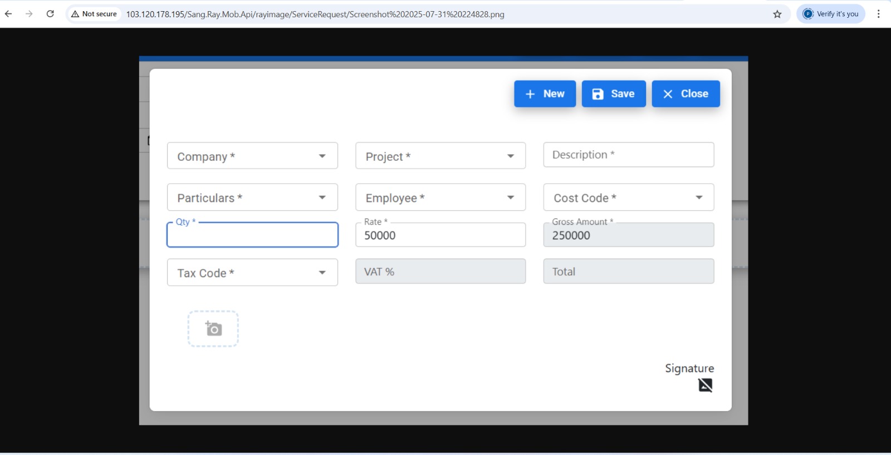Focus the Description text field

coord(628,155)
